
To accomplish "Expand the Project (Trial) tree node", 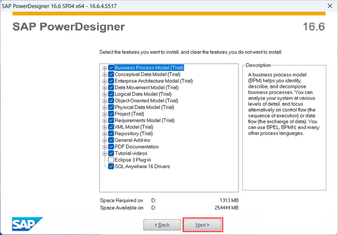I will tap(105, 114).
